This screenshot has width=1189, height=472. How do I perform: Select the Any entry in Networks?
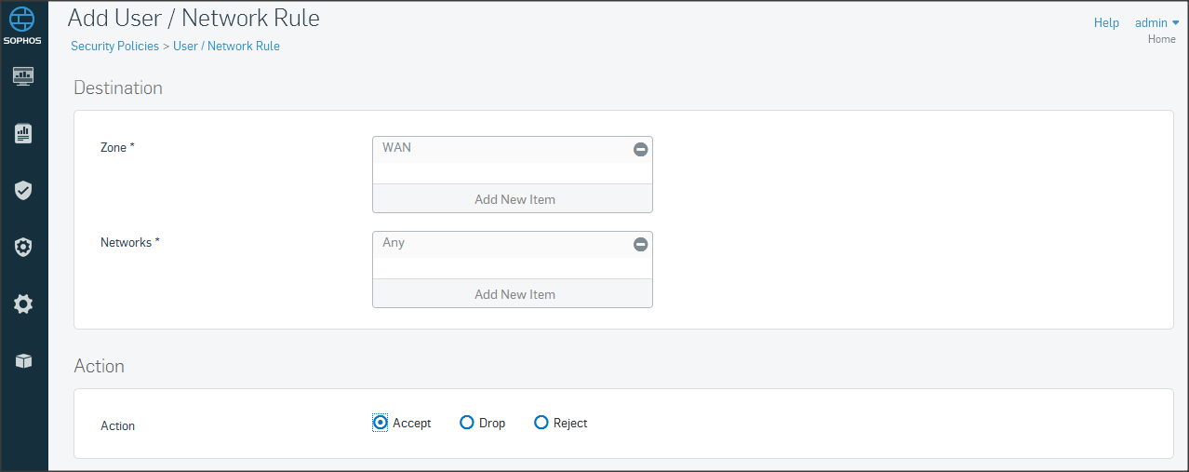click(x=394, y=242)
